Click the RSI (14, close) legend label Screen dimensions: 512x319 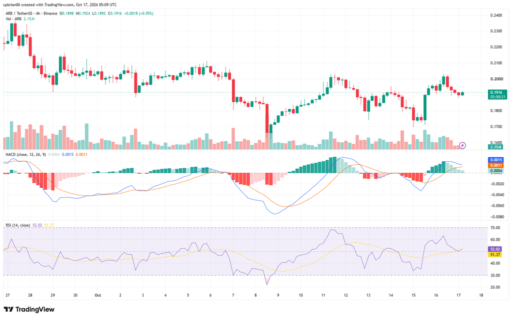pyautogui.click(x=18, y=225)
